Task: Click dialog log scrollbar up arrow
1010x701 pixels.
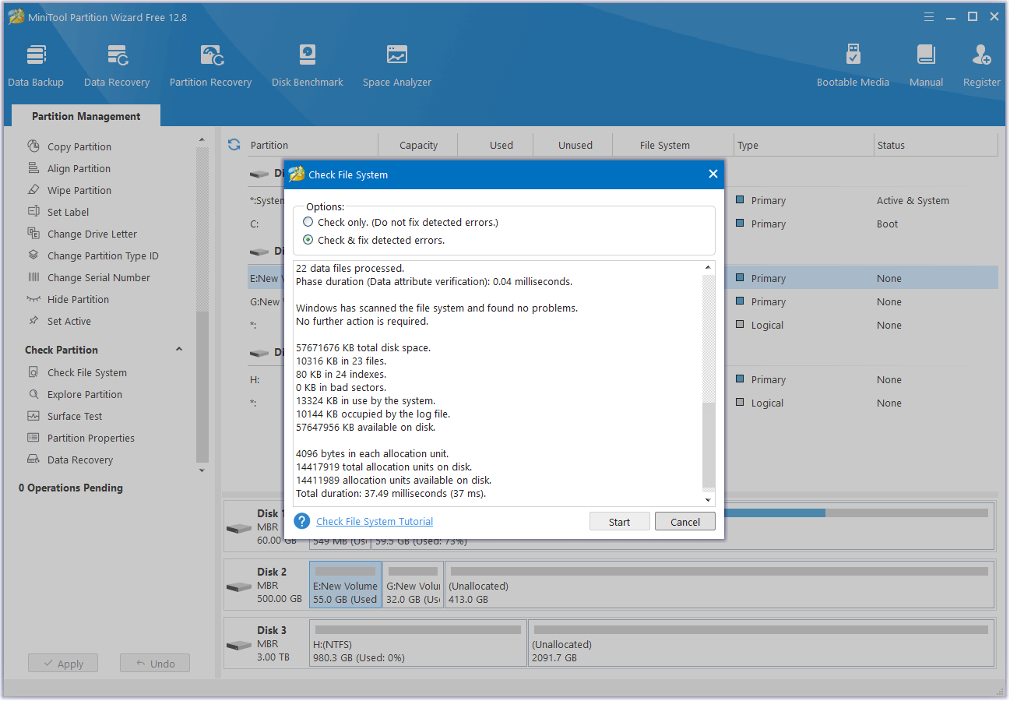Action: [x=708, y=268]
